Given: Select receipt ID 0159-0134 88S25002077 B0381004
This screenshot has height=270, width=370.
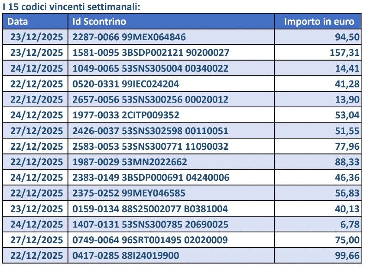Looking at the screenshot, I should [150, 209].
